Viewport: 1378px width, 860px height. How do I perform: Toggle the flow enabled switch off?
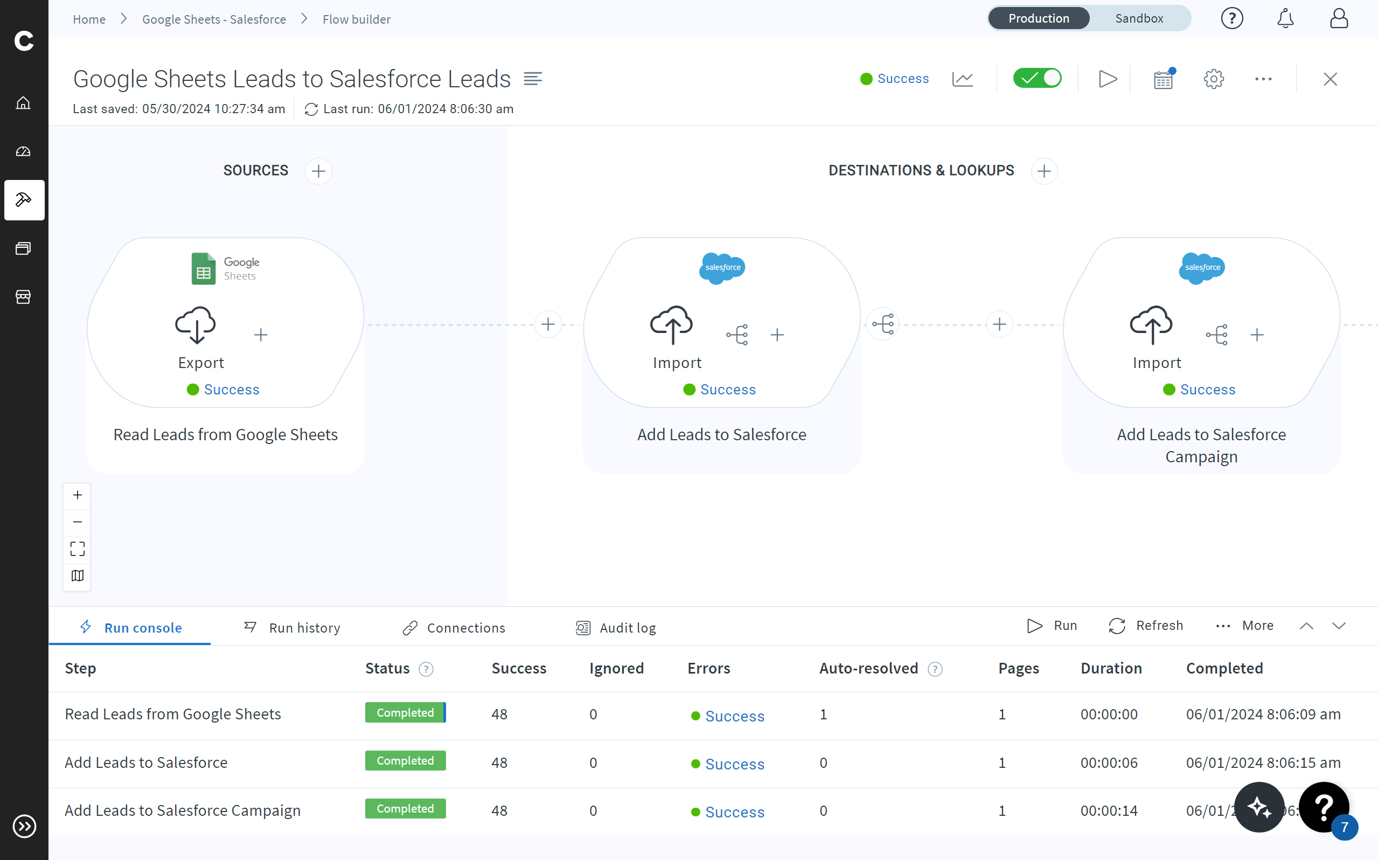click(1037, 78)
